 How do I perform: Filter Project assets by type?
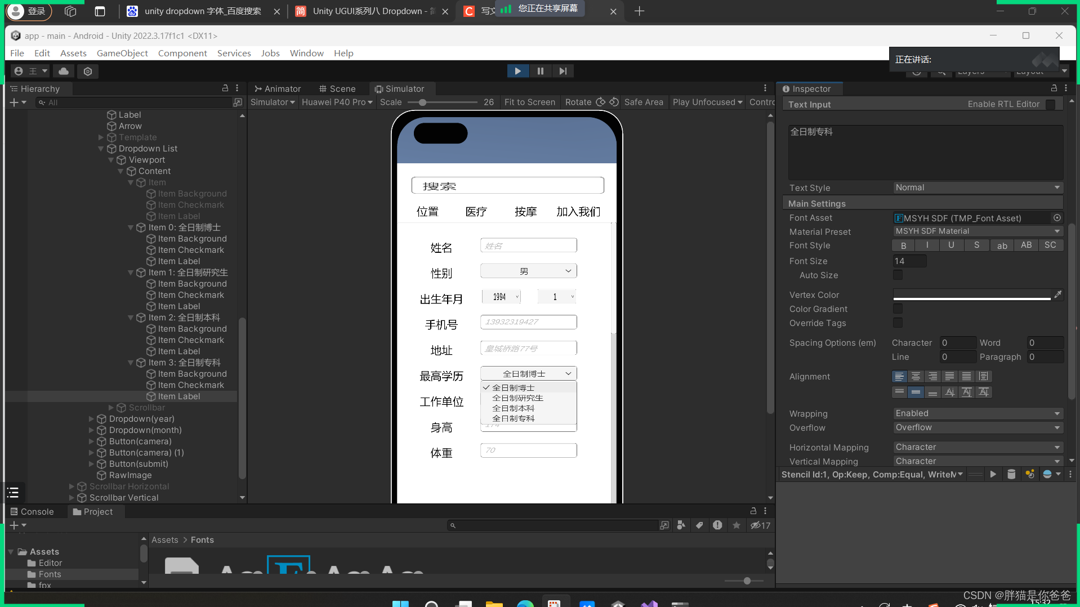681,525
